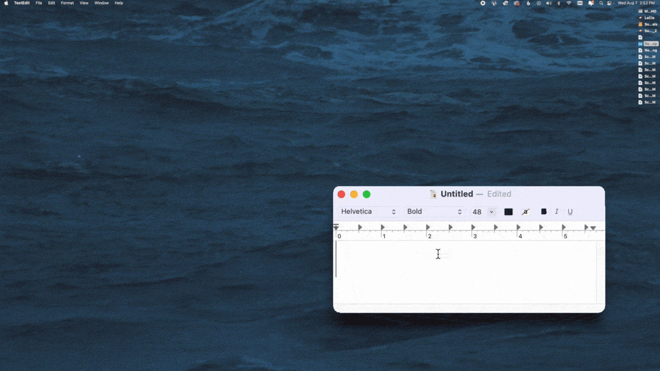Open the Bold typeface style dropdown
Viewport: 660px width, 371px height.
(434, 212)
